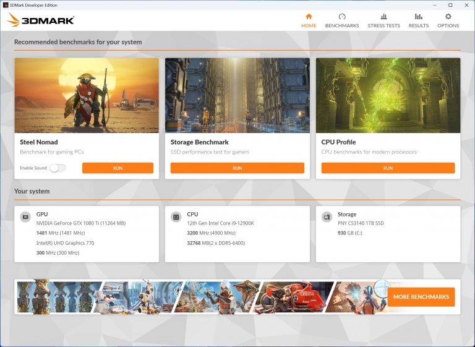Click '930 GB (C:)' value
The width and height of the screenshot is (475, 347).
tap(350, 233)
